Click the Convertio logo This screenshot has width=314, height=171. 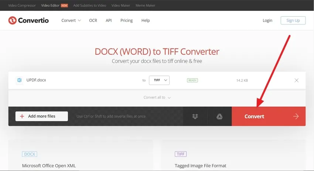tap(28, 20)
